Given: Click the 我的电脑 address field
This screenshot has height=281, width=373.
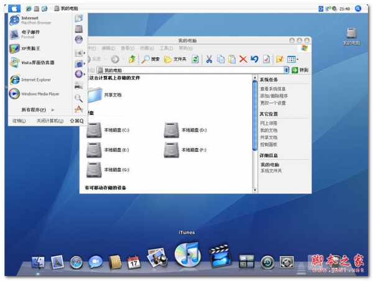Looking at the screenshot, I should tap(190, 70).
